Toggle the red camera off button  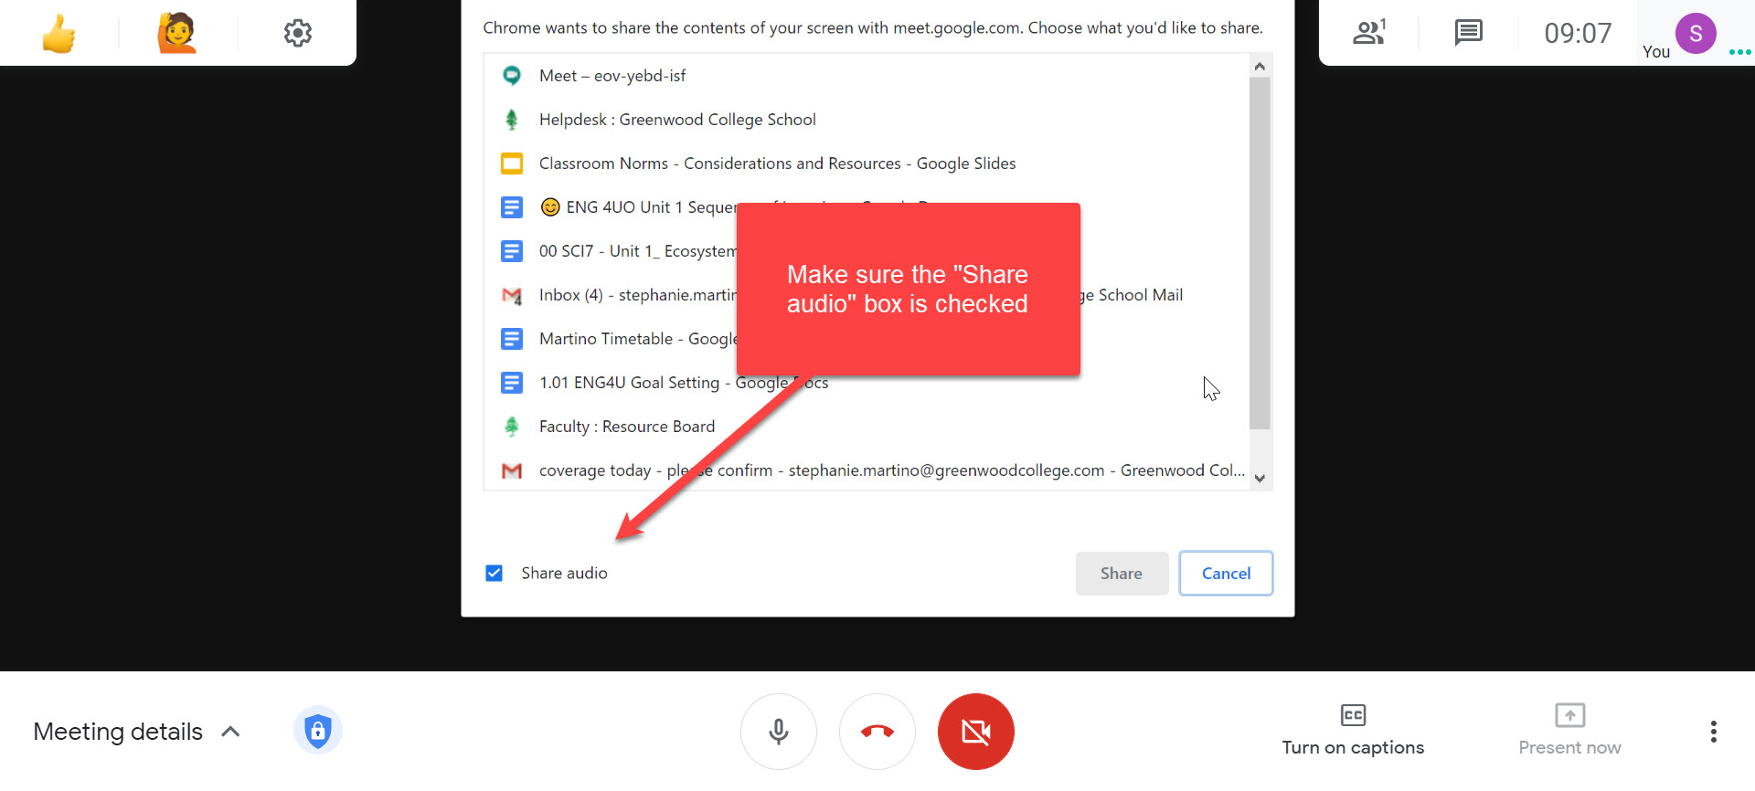point(976,732)
